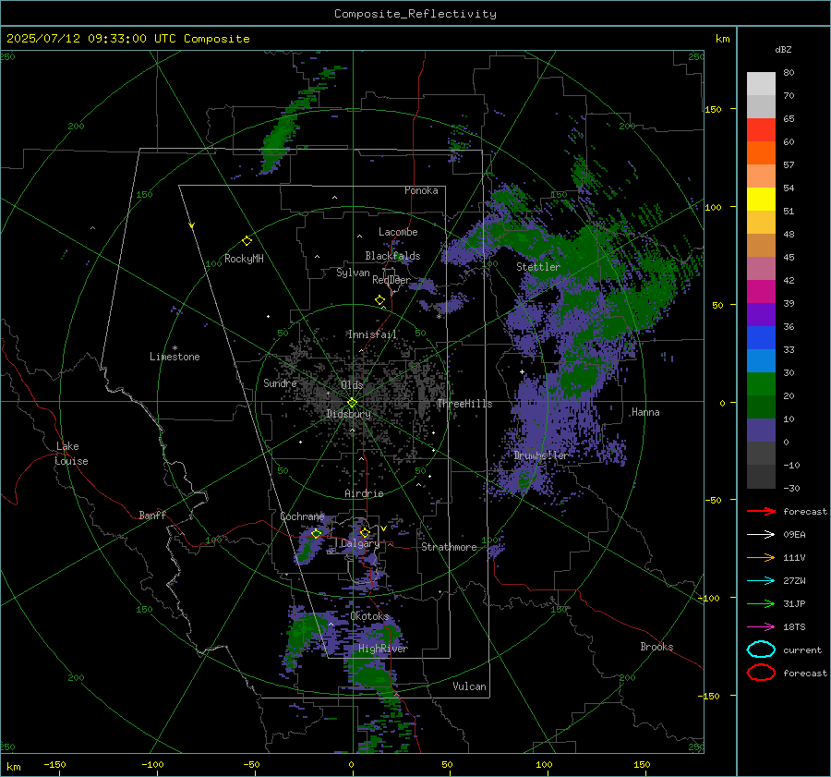Click the cyan 'current' ellipse icon
Screen dimensions: 831x777
point(761,650)
